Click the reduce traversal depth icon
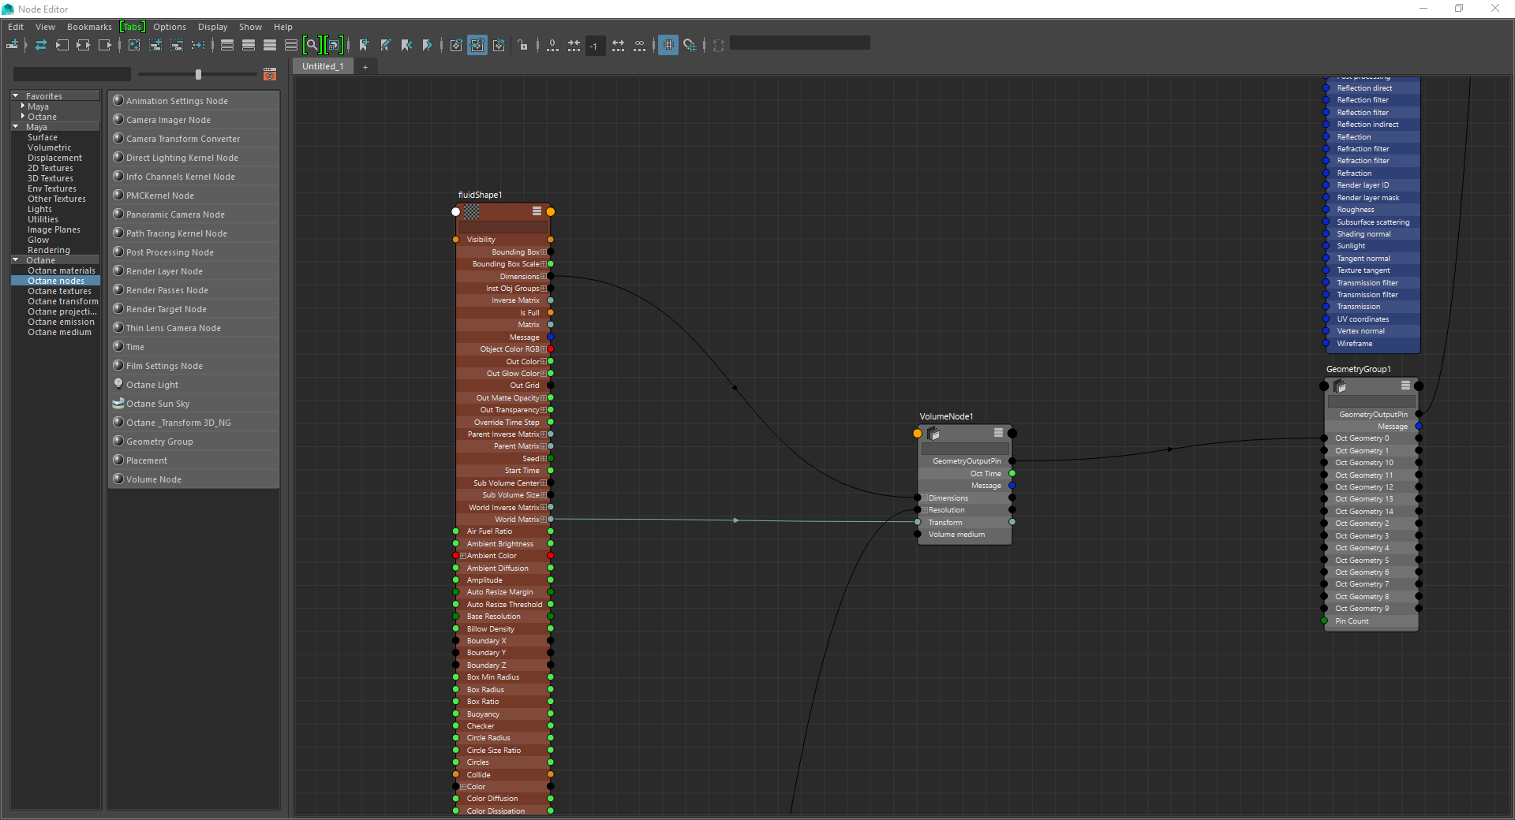 (x=574, y=45)
